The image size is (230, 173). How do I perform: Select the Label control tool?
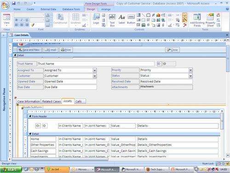coord(122,19)
